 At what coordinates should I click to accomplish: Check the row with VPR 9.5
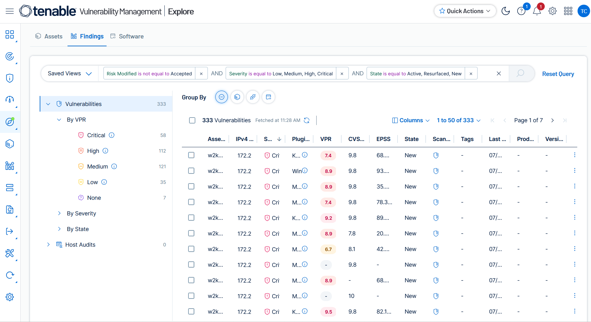pyautogui.click(x=191, y=311)
